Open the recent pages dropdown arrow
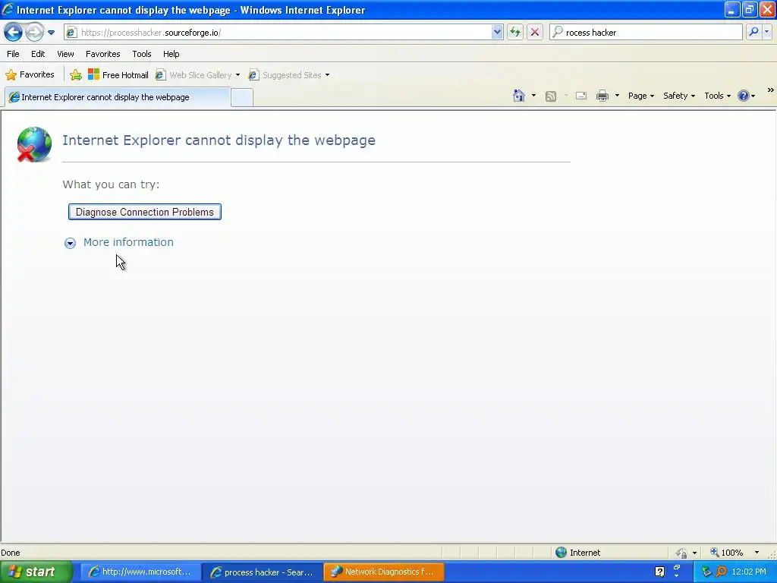 pos(51,33)
